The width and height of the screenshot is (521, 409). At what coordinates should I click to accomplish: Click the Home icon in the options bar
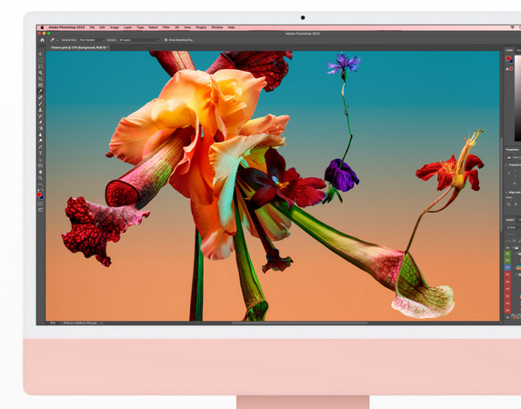42,40
